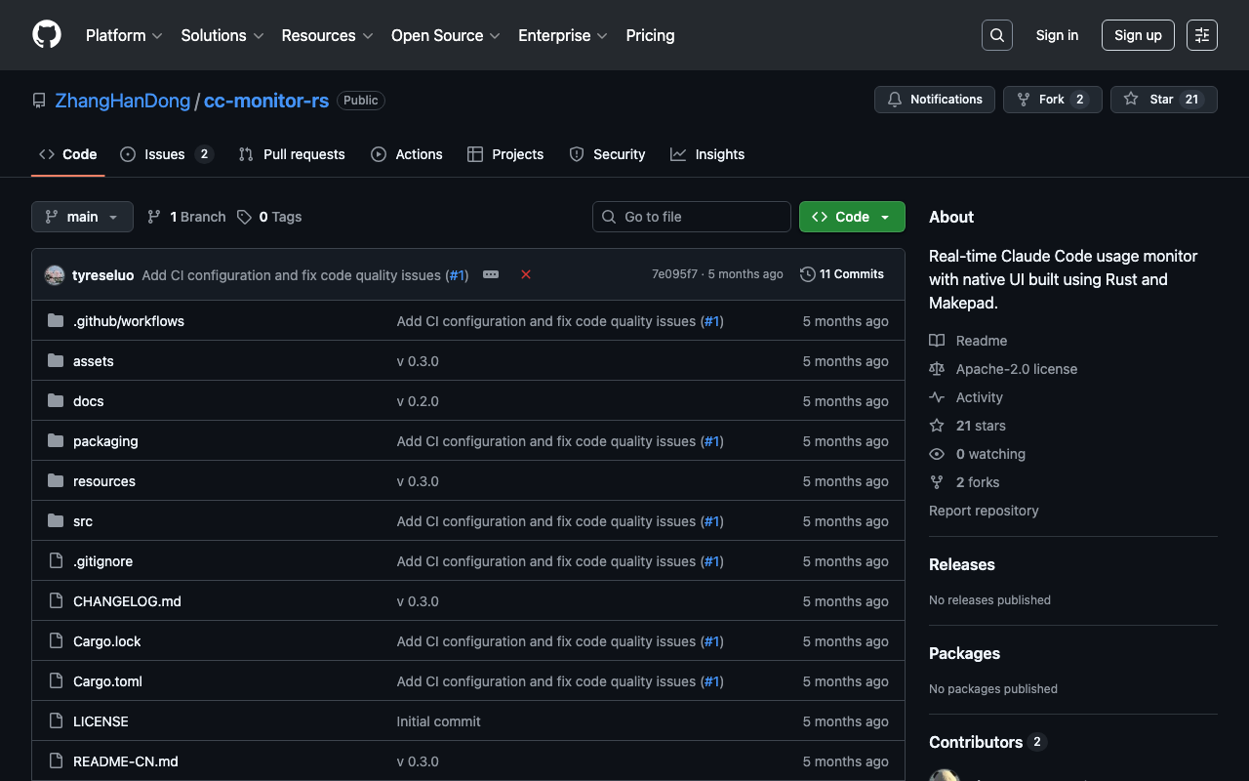This screenshot has width=1249, height=781.
Task: Switch to the Issues tab
Action: [165, 154]
